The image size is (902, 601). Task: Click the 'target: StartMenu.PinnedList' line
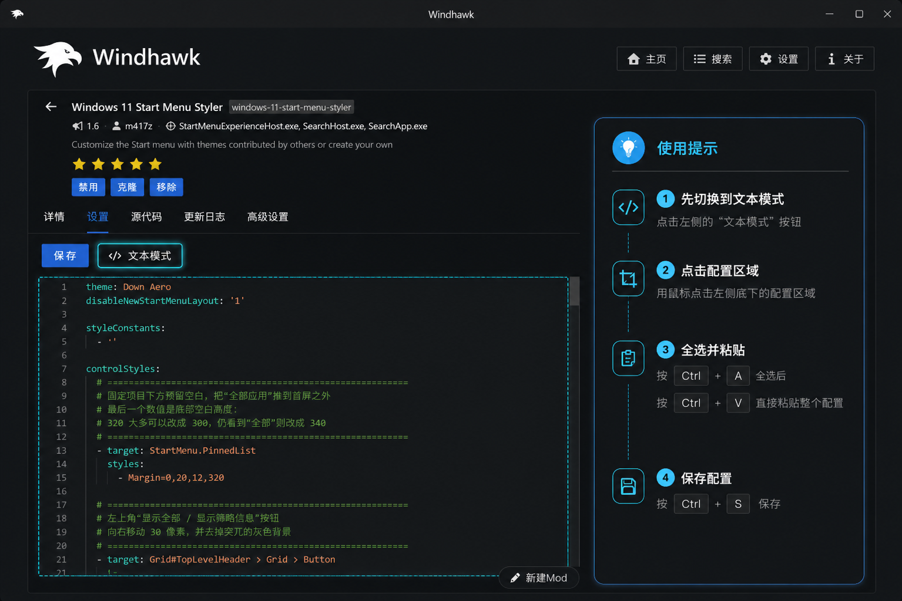coord(176,451)
